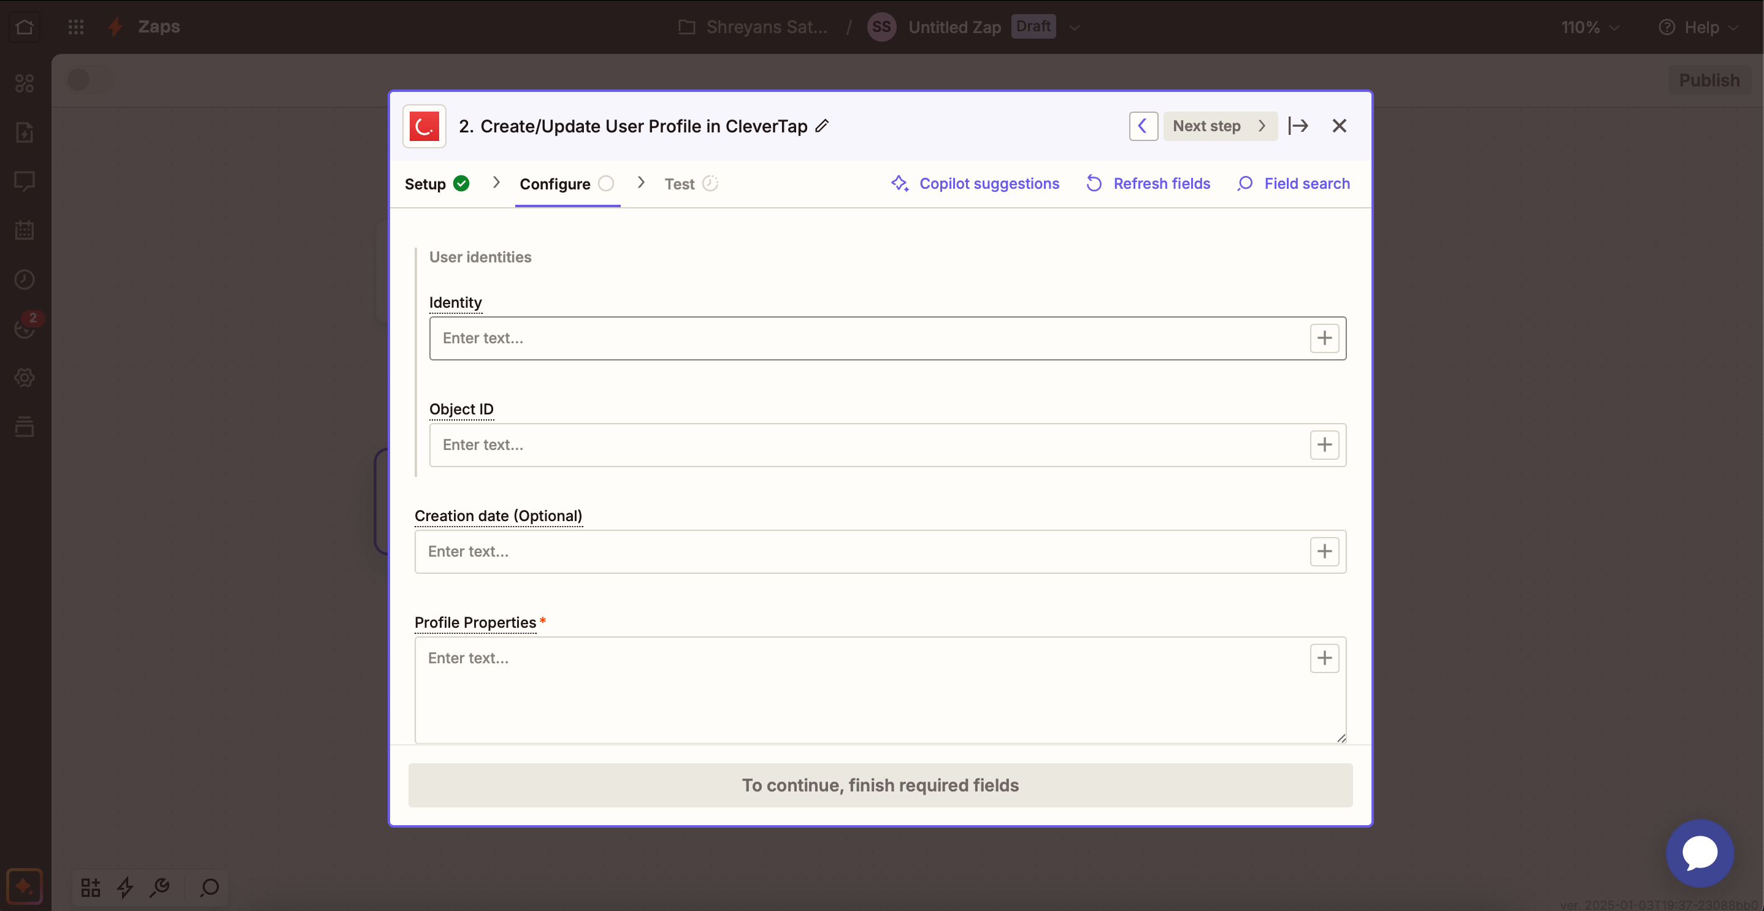The width and height of the screenshot is (1764, 911).
Task: Open the Help dropdown menu
Action: (1700, 28)
